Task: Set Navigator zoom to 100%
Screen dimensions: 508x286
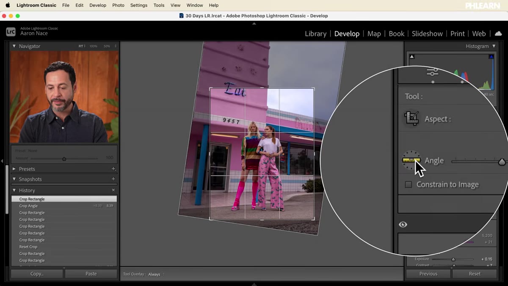Action: (94, 46)
